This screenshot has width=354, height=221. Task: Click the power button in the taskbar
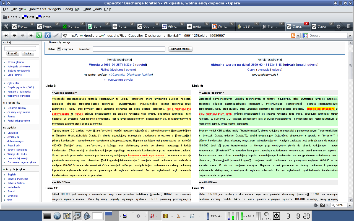(276, 216)
